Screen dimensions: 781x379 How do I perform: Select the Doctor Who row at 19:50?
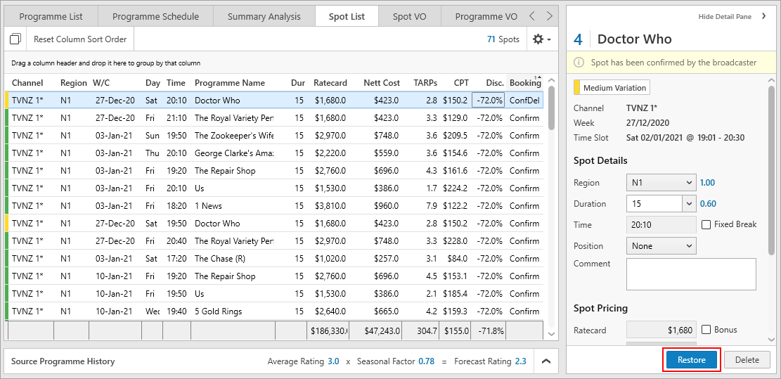click(x=274, y=223)
